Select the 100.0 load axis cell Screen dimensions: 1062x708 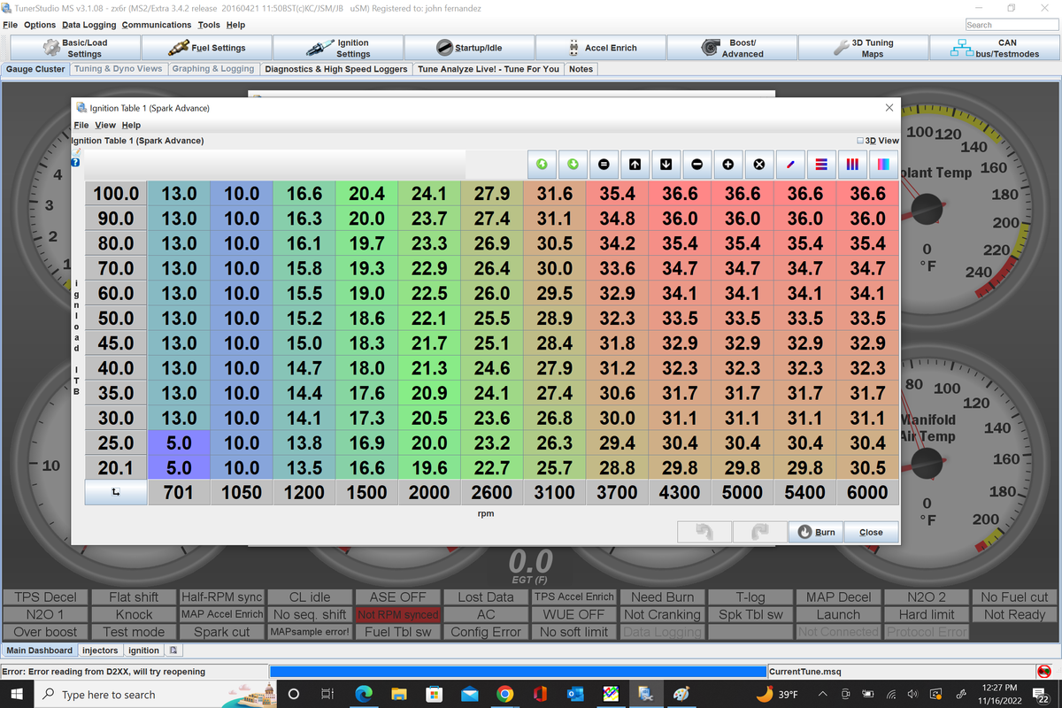point(115,193)
